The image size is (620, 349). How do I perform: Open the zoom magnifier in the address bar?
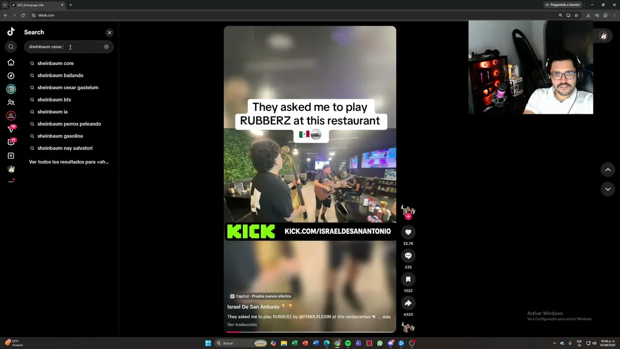click(x=560, y=16)
